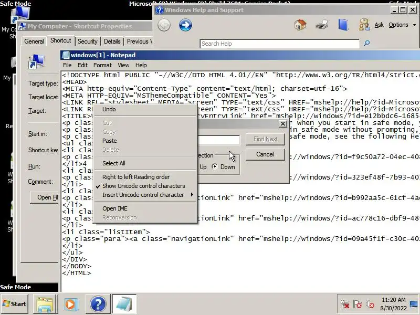Click Search Help magnifier icon
This screenshot has height=315, width=420.
tap(366, 43)
